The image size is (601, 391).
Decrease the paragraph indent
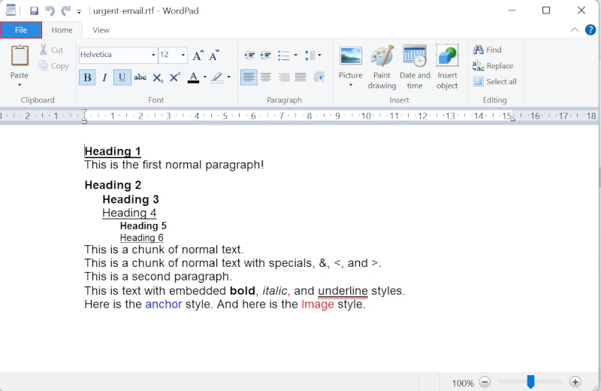(x=249, y=56)
